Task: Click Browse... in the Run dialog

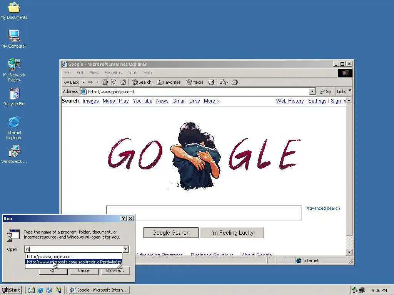Action: (x=115, y=270)
